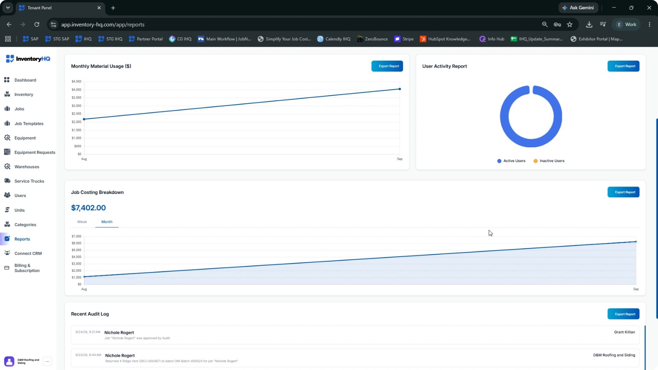Select the Month tab in Job Costing
This screenshot has width=658, height=370.
click(x=107, y=222)
